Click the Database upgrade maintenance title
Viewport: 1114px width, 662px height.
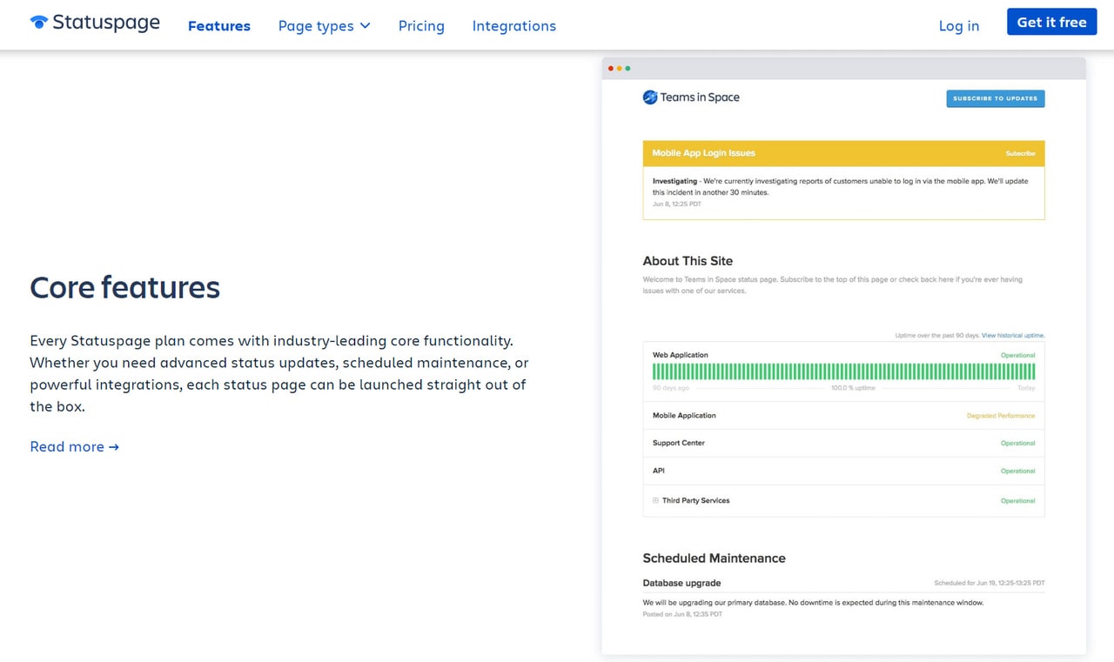[x=681, y=583]
